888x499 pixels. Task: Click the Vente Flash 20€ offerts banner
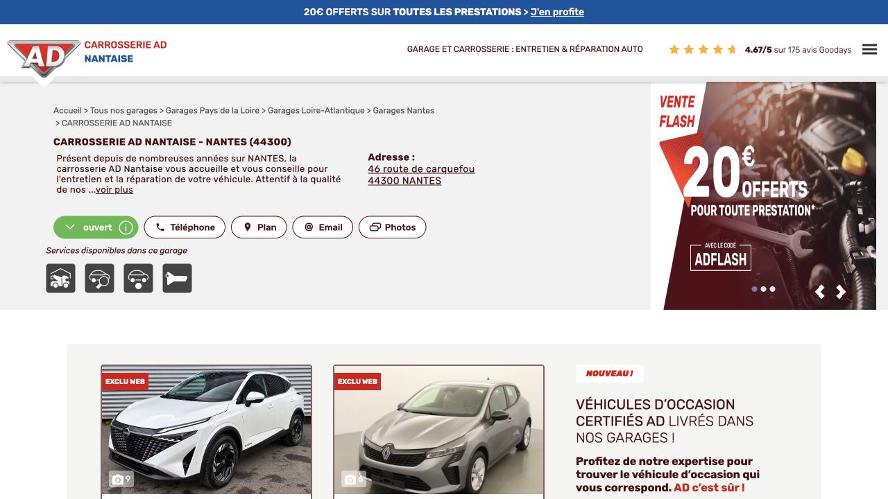[x=763, y=195]
